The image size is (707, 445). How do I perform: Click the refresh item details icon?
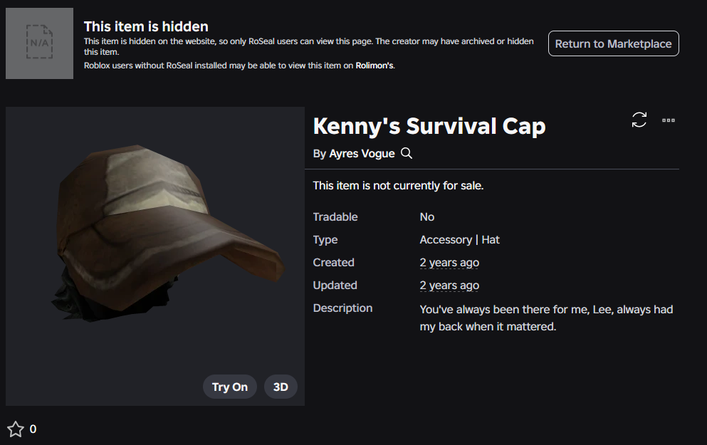[x=639, y=120]
